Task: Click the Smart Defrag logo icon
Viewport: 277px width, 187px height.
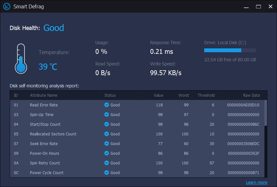Action: [6, 6]
